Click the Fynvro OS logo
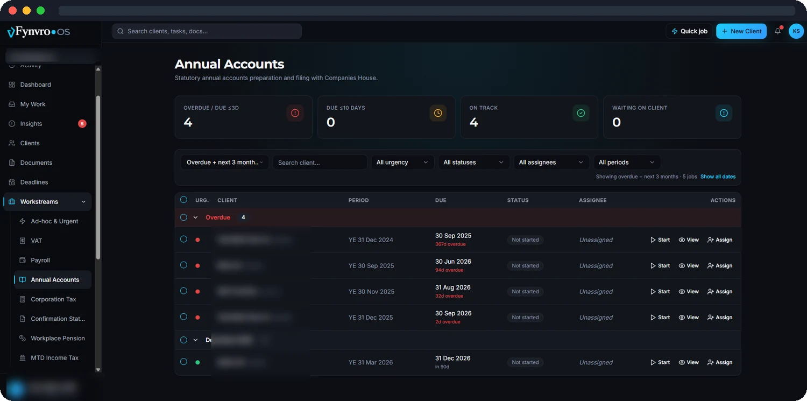This screenshot has width=807, height=401. (39, 32)
